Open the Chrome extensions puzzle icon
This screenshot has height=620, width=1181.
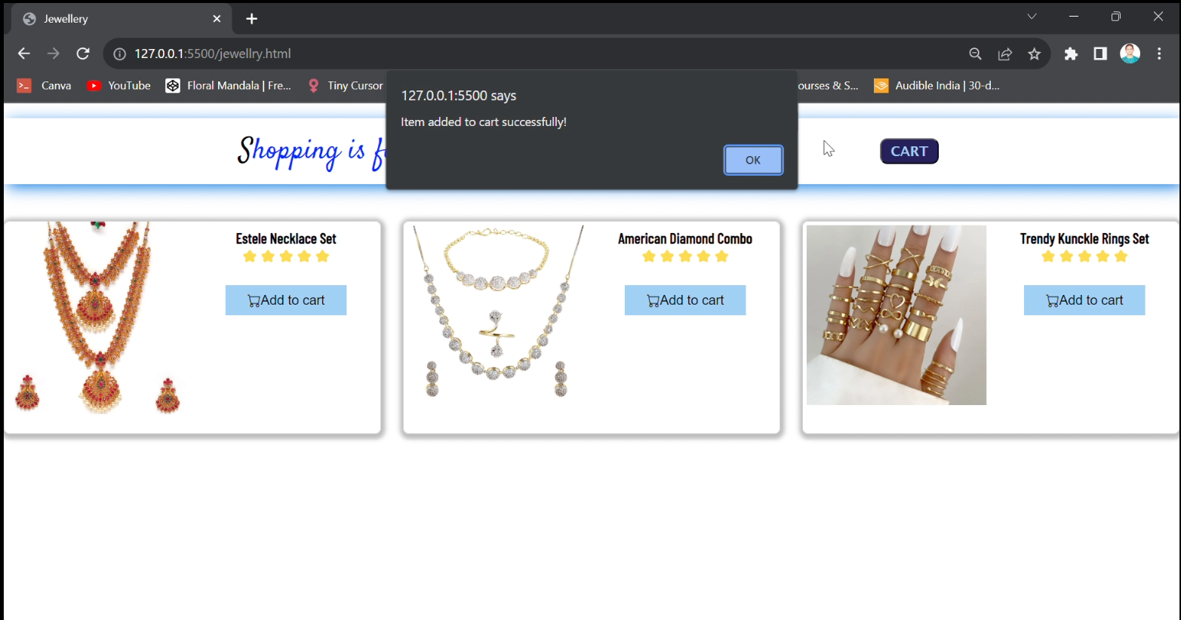[1071, 54]
